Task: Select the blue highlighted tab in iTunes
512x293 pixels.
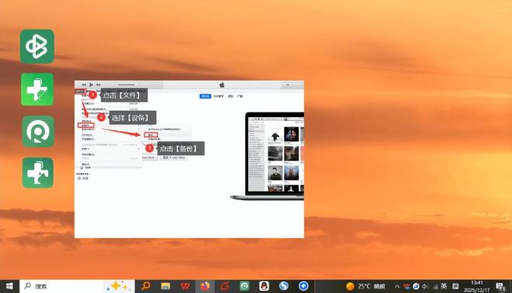Action: (205, 96)
